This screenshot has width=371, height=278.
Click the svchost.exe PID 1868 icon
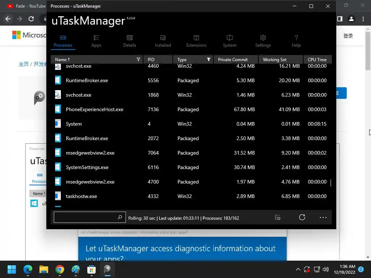[x=58, y=94]
